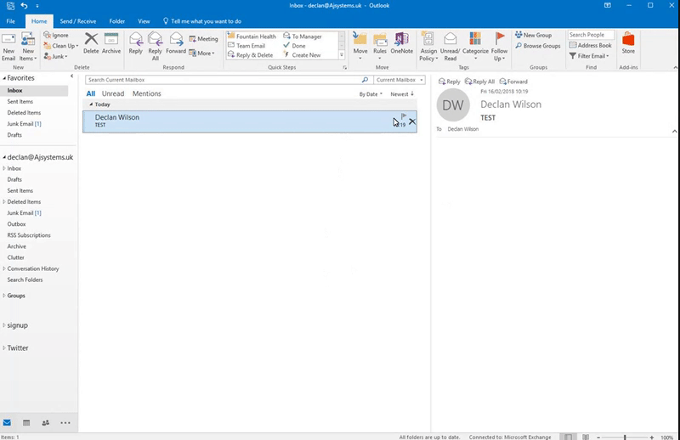Click Forward in the reading pane
Image resolution: width=680 pixels, height=440 pixels.
pos(513,82)
